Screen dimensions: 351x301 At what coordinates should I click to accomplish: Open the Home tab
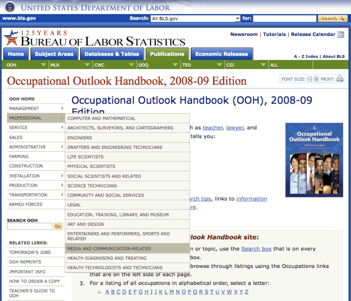click(x=16, y=54)
